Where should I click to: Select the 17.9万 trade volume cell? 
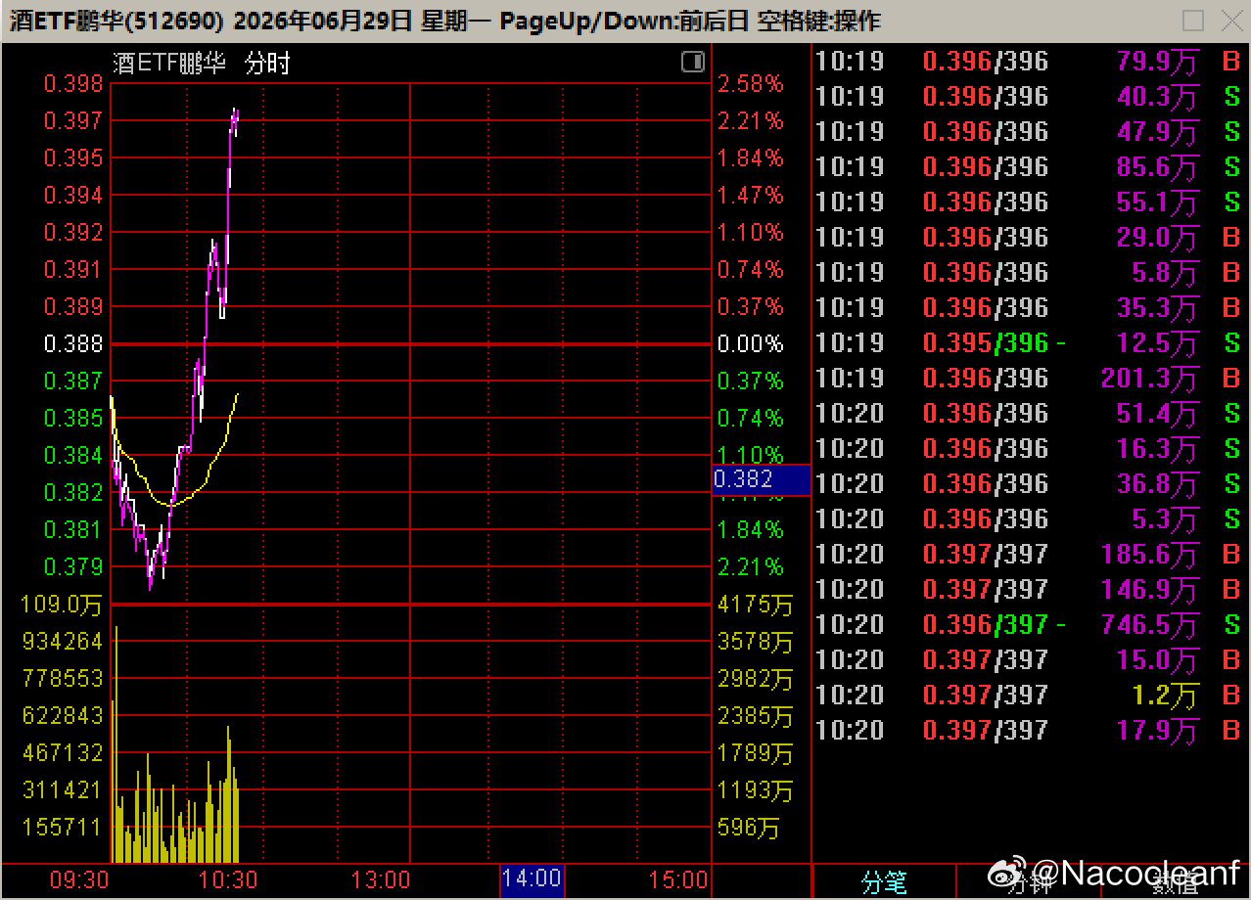[x=1157, y=731]
